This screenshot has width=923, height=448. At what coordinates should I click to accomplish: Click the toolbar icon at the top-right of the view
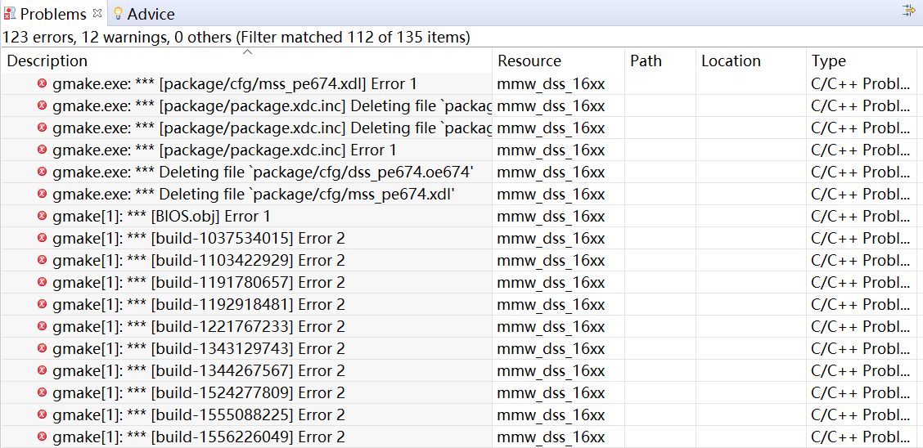(x=908, y=11)
